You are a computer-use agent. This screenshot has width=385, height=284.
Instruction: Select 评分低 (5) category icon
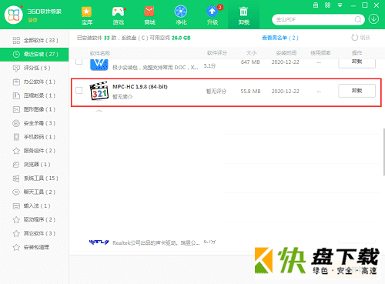tap(16, 68)
